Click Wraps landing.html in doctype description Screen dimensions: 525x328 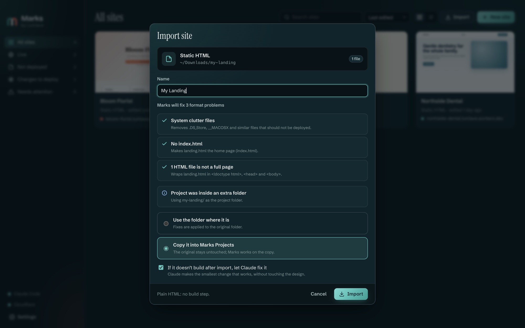(x=226, y=174)
